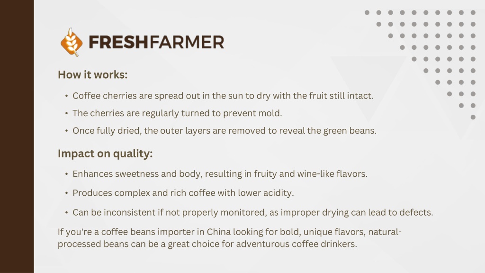Image resolution: width=485 pixels, height=273 pixels.
Task: Click the FreshFarmer wheat logo icon
Action: point(72,42)
